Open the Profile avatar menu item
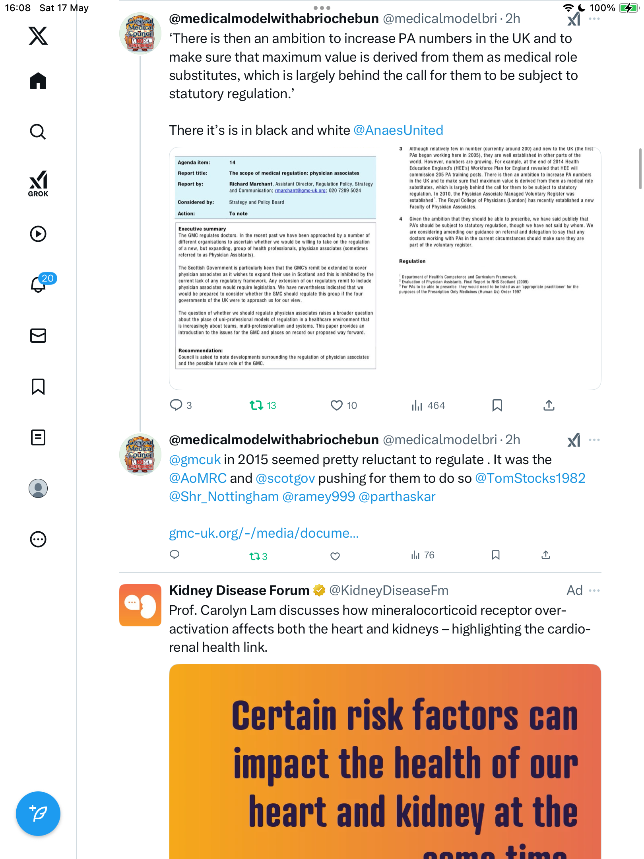The height and width of the screenshot is (859, 644). [38, 488]
